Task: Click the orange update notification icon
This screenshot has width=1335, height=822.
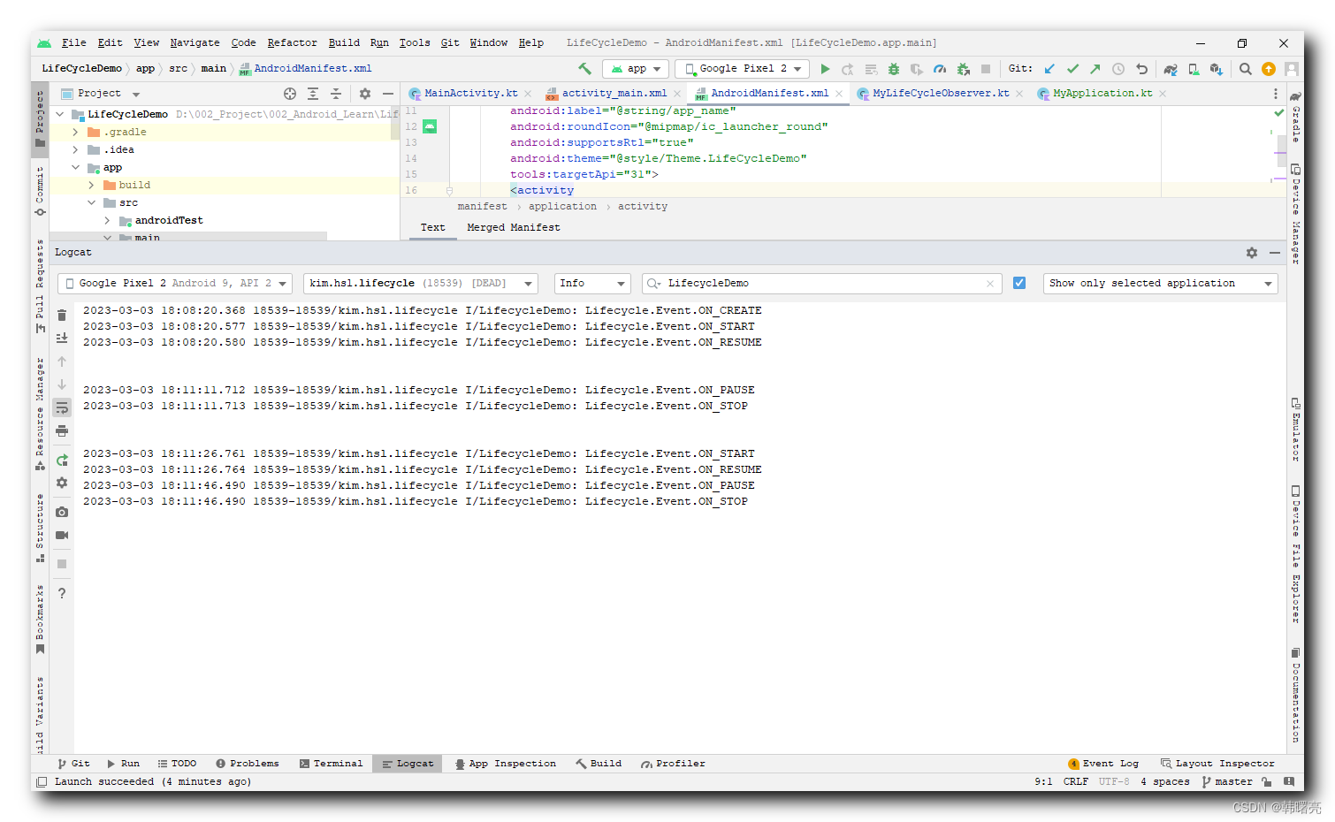Action: coord(1269,69)
